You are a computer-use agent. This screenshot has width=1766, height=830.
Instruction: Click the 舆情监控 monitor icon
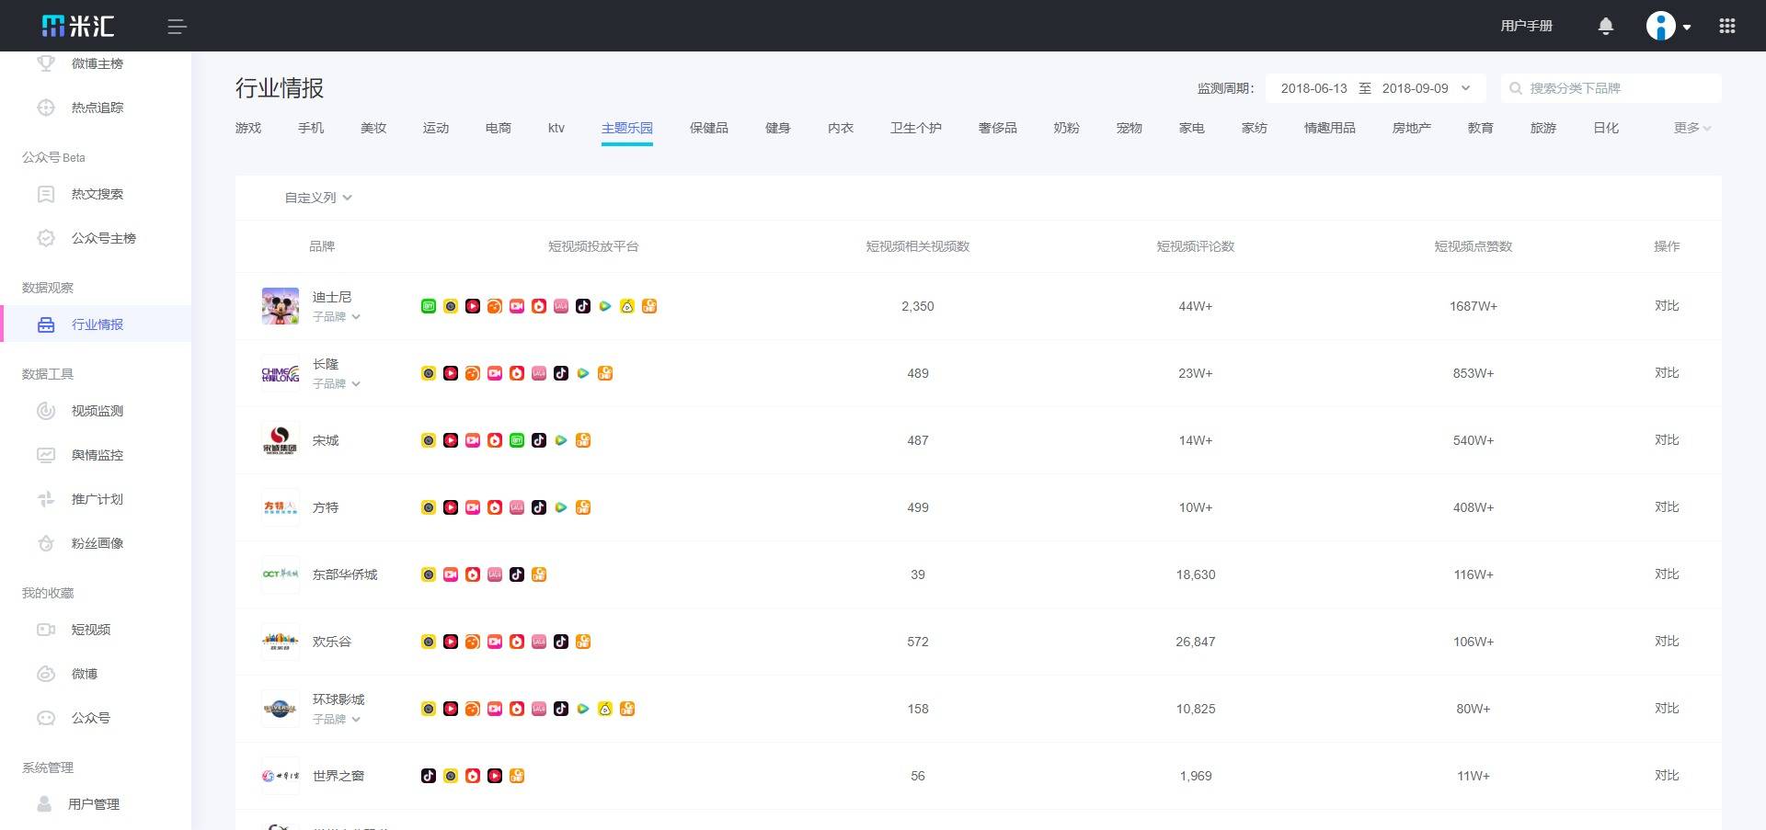click(46, 455)
